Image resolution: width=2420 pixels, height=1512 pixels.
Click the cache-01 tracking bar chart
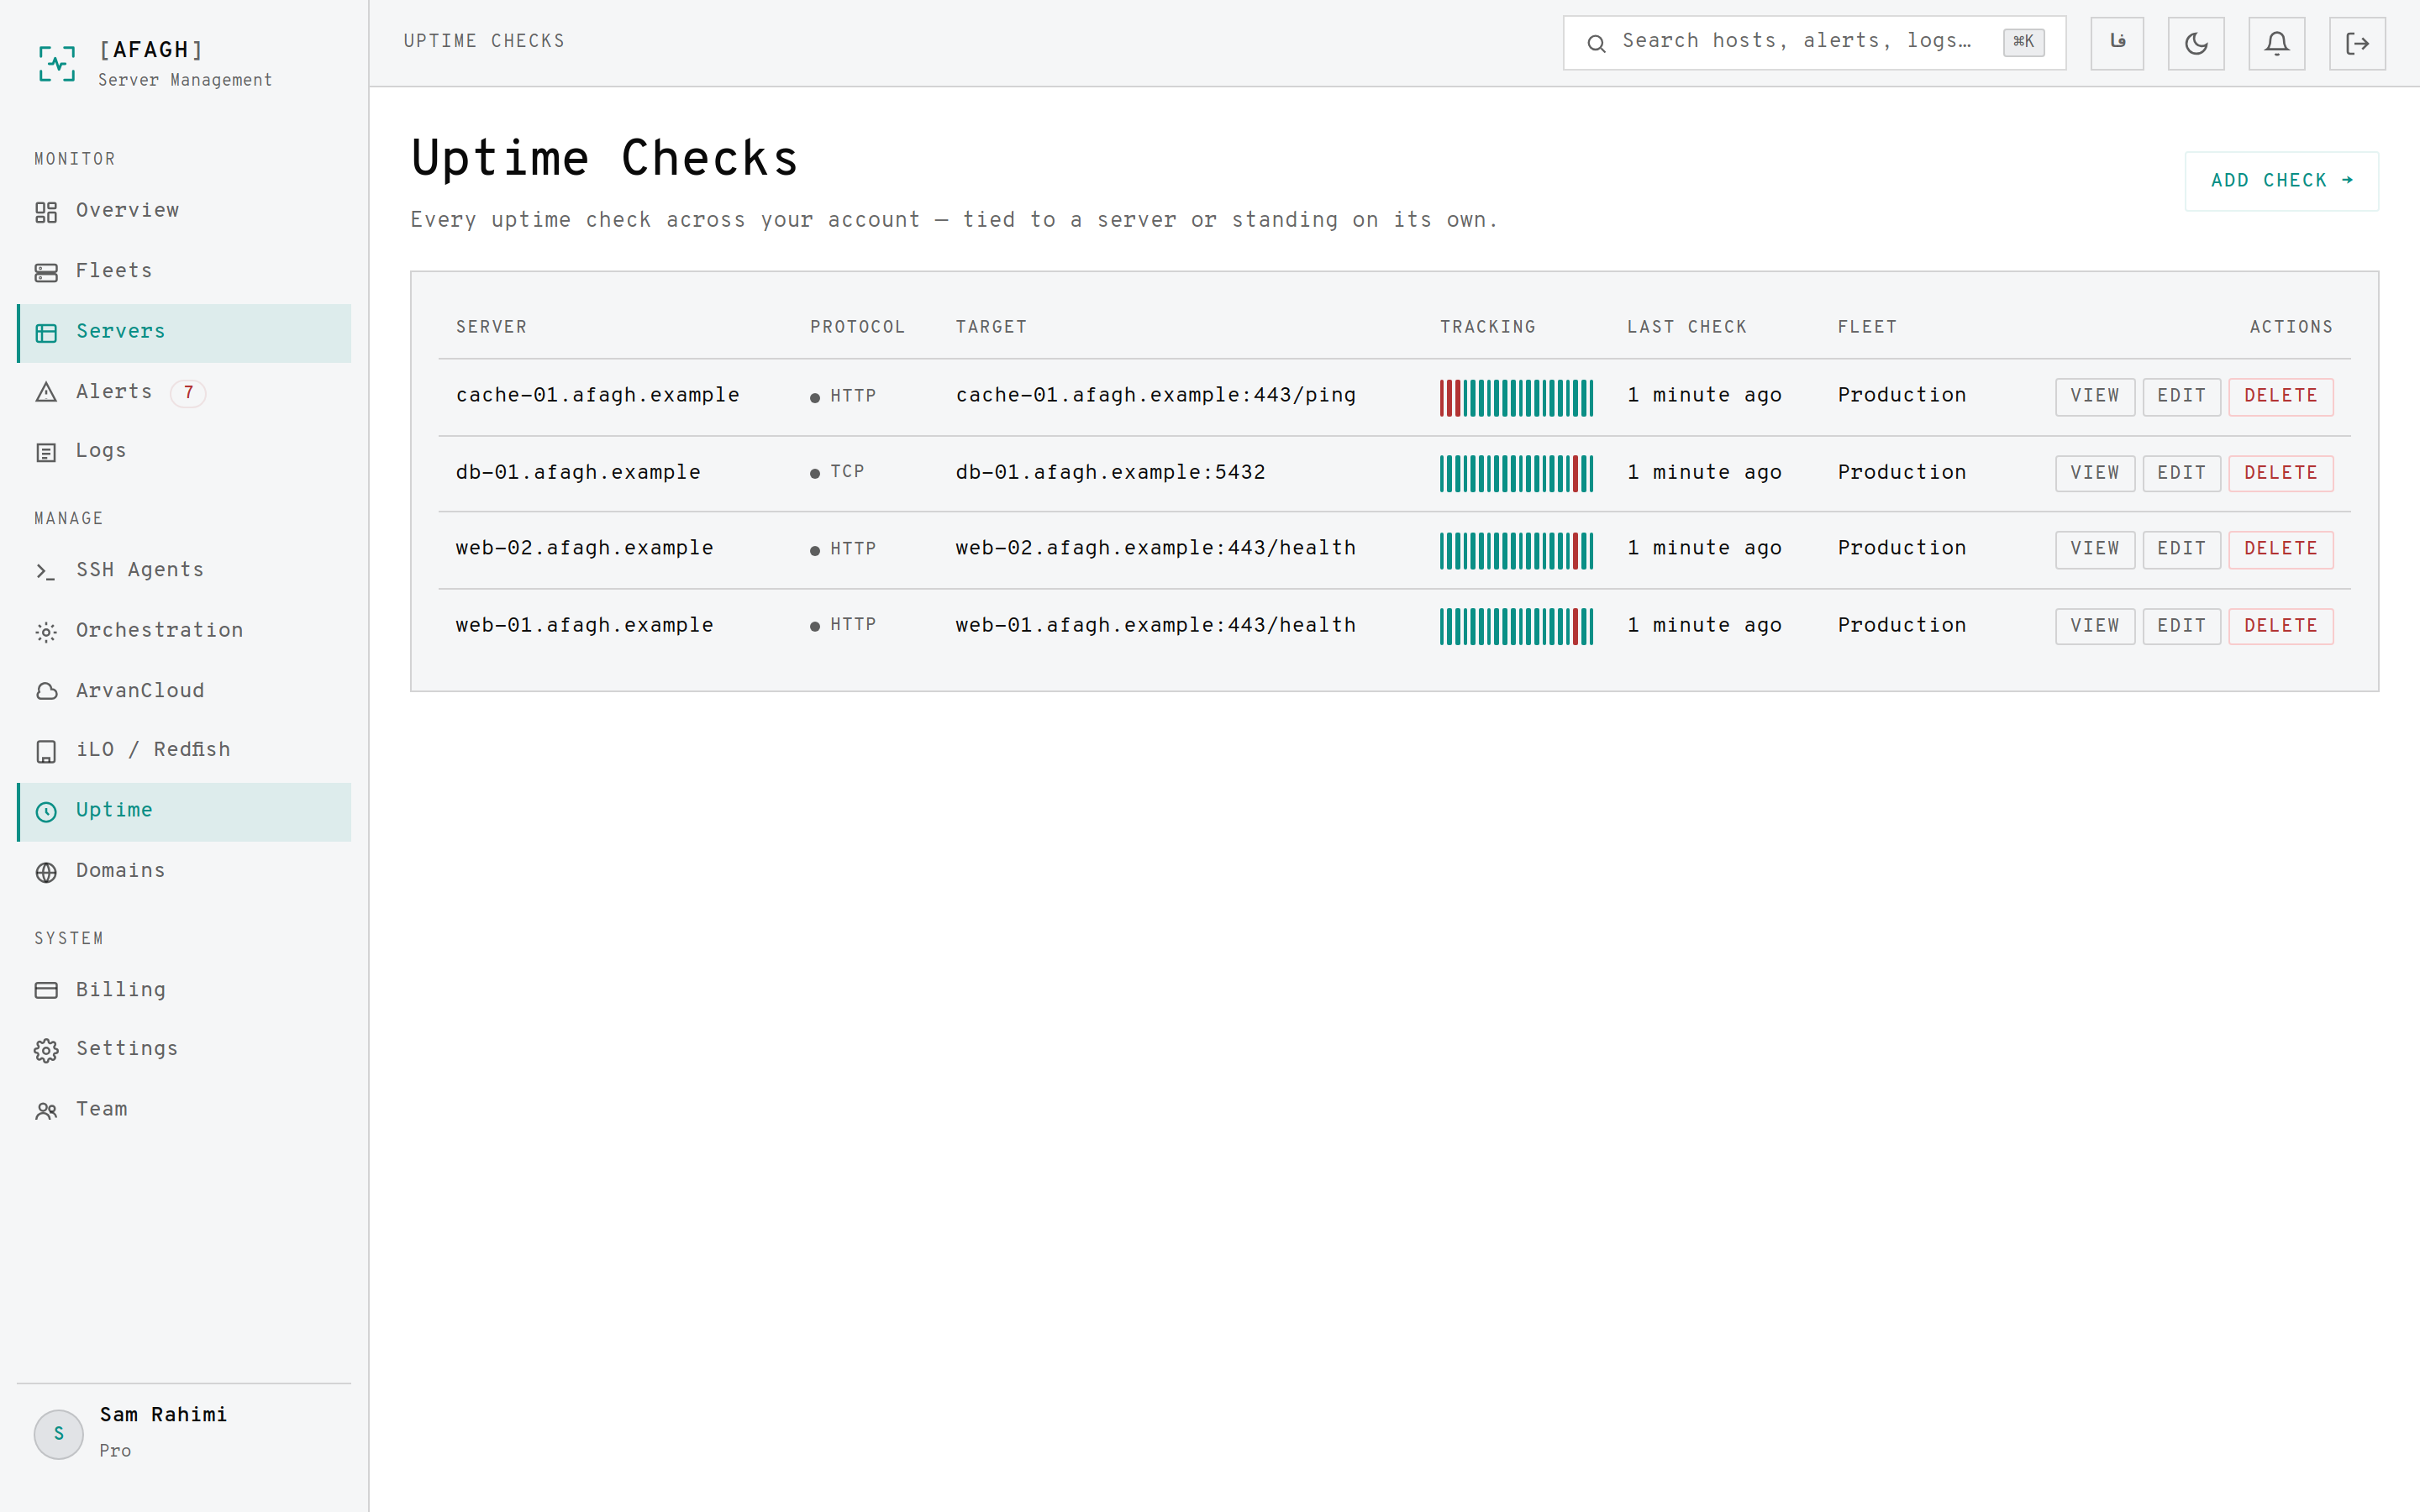pos(1516,398)
